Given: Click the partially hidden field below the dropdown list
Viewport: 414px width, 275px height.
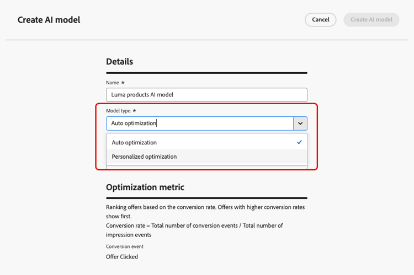Looking at the screenshot, I should pyautogui.click(x=206, y=167).
